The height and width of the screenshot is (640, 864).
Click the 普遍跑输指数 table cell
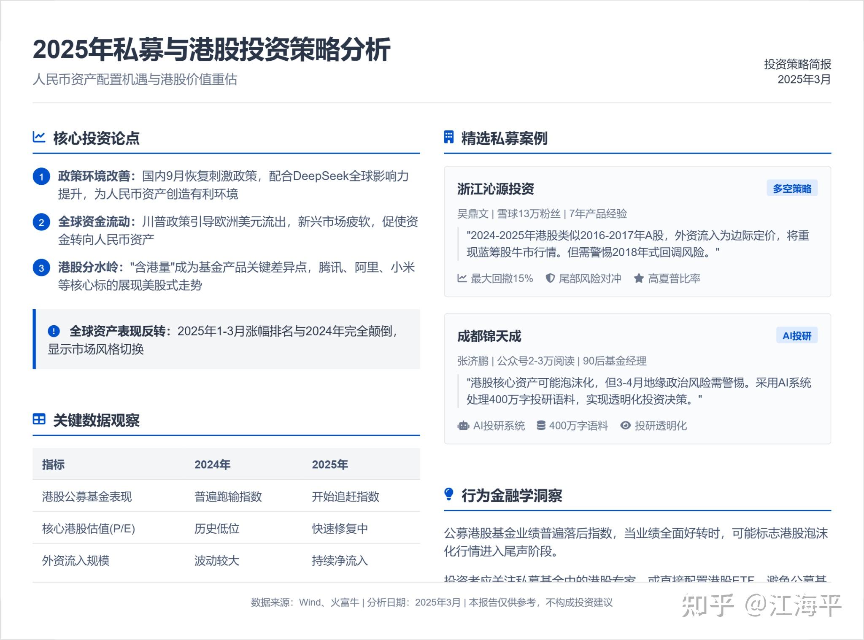pyautogui.click(x=228, y=497)
